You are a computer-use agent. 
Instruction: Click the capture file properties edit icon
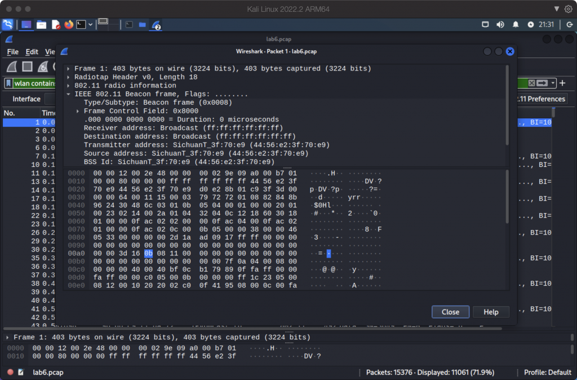click(21, 372)
